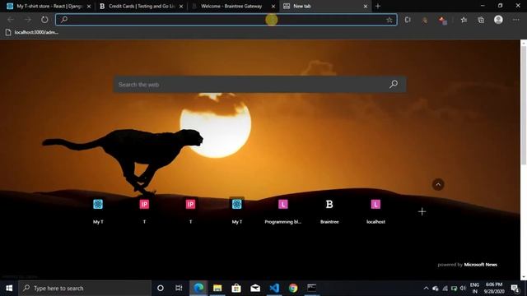Open Google Chrome from taskbar
The height and width of the screenshot is (296, 527).
click(x=293, y=288)
